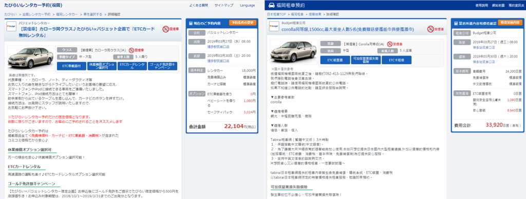The image size is (526, 199).
Task: Click the ETC卡租借 feature button
Action: pyautogui.click(x=397, y=60)
